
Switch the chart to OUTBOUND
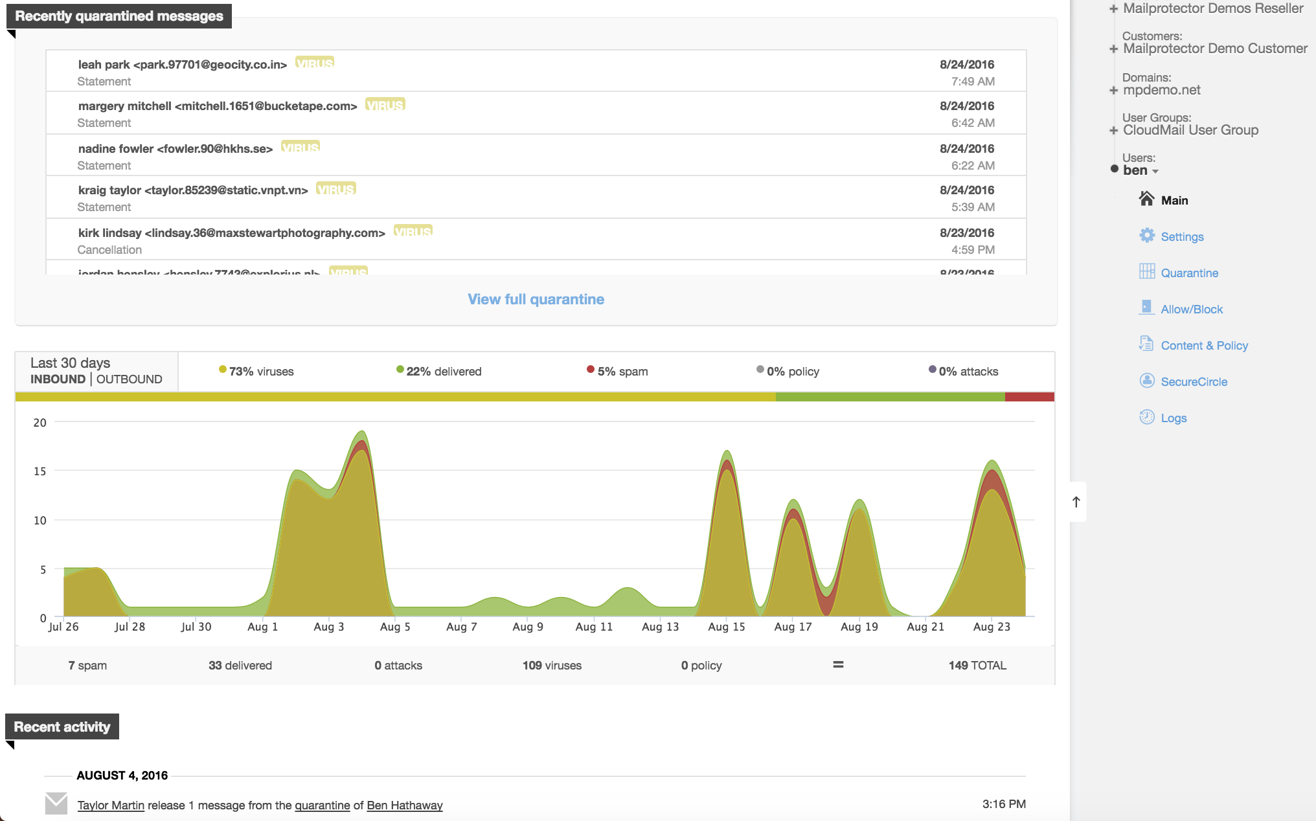click(x=129, y=379)
